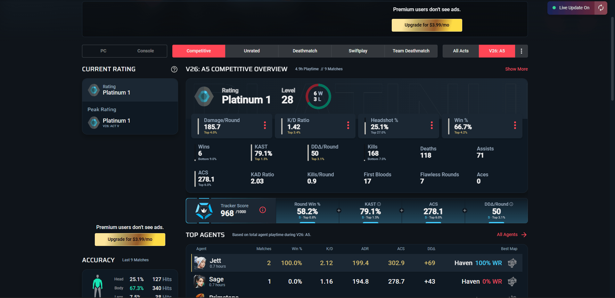Click Jett's 100% WR text
The image size is (615, 298).
click(488, 263)
